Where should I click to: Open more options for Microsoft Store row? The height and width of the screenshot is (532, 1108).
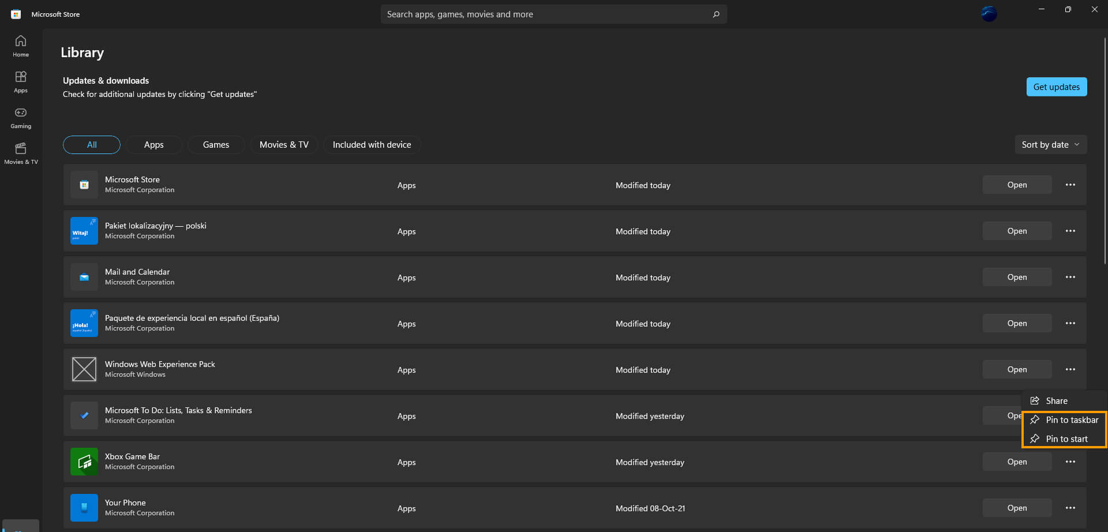[1070, 185]
